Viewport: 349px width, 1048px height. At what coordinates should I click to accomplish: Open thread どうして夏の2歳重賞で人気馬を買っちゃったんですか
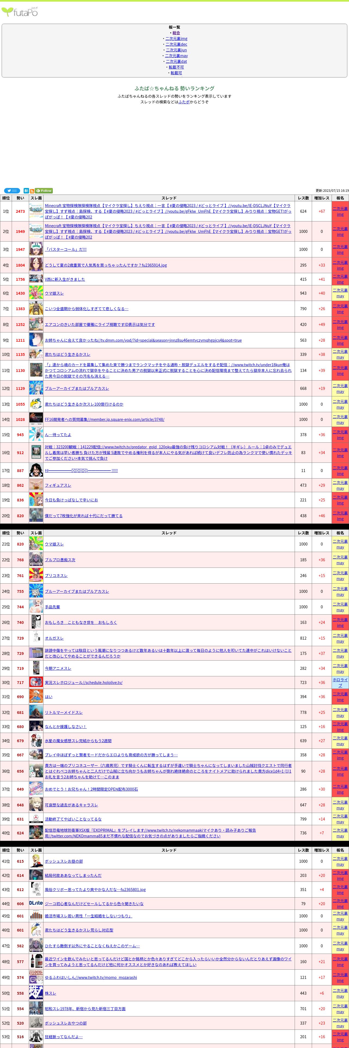pos(106,265)
